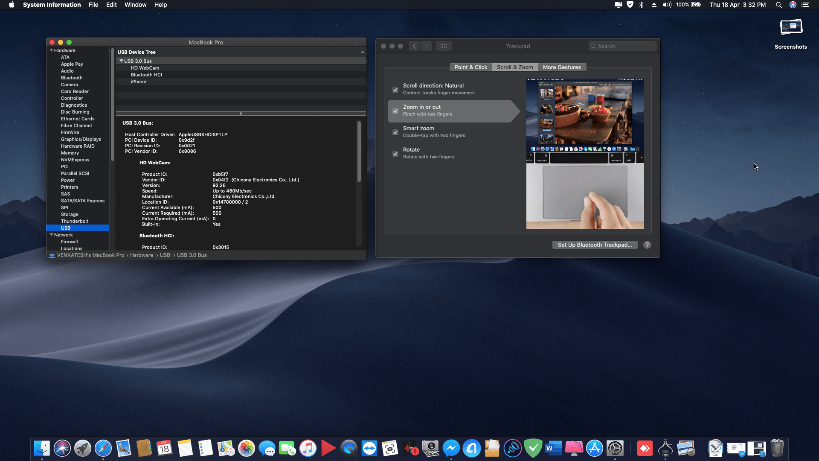
Task: Collapse the Network section triangle
Action: [x=51, y=235]
